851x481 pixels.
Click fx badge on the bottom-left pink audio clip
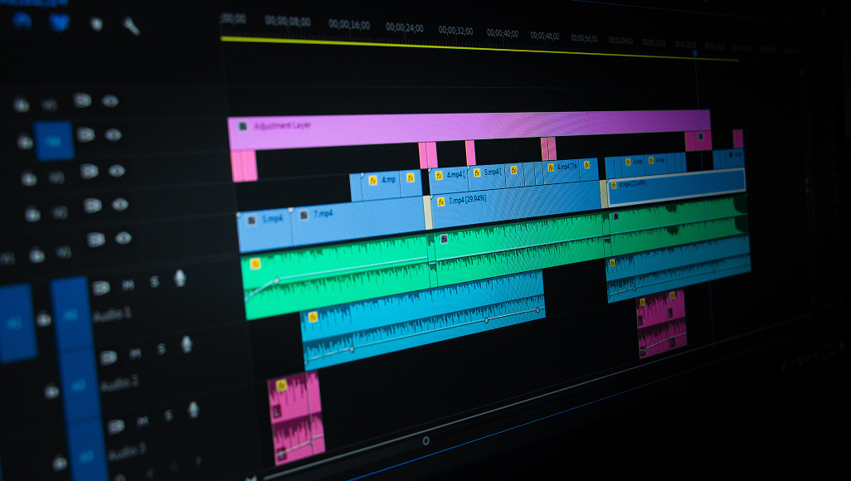tap(281, 385)
